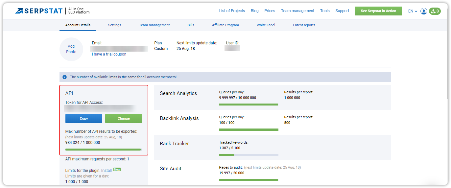Click the date 25 Aug, 18 under Next limits update
Screen dimensions: 451x188
pos(186,49)
